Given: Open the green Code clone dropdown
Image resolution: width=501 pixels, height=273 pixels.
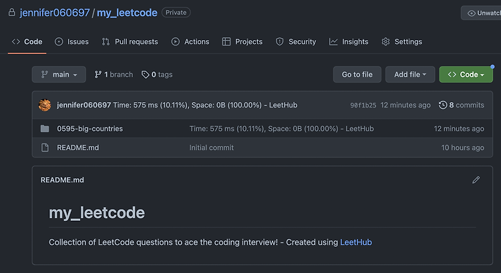Looking at the screenshot, I should click(x=466, y=74).
